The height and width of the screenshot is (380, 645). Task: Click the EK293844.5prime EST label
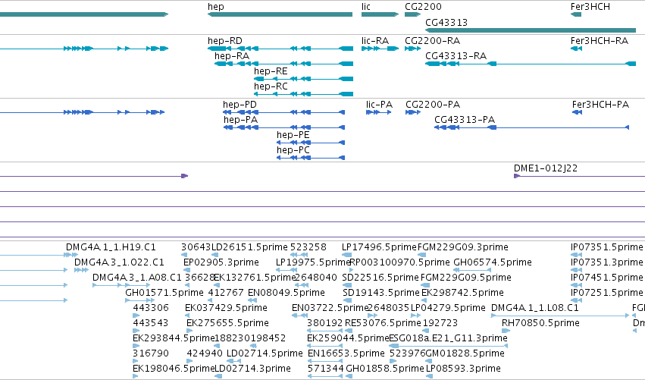174,338
